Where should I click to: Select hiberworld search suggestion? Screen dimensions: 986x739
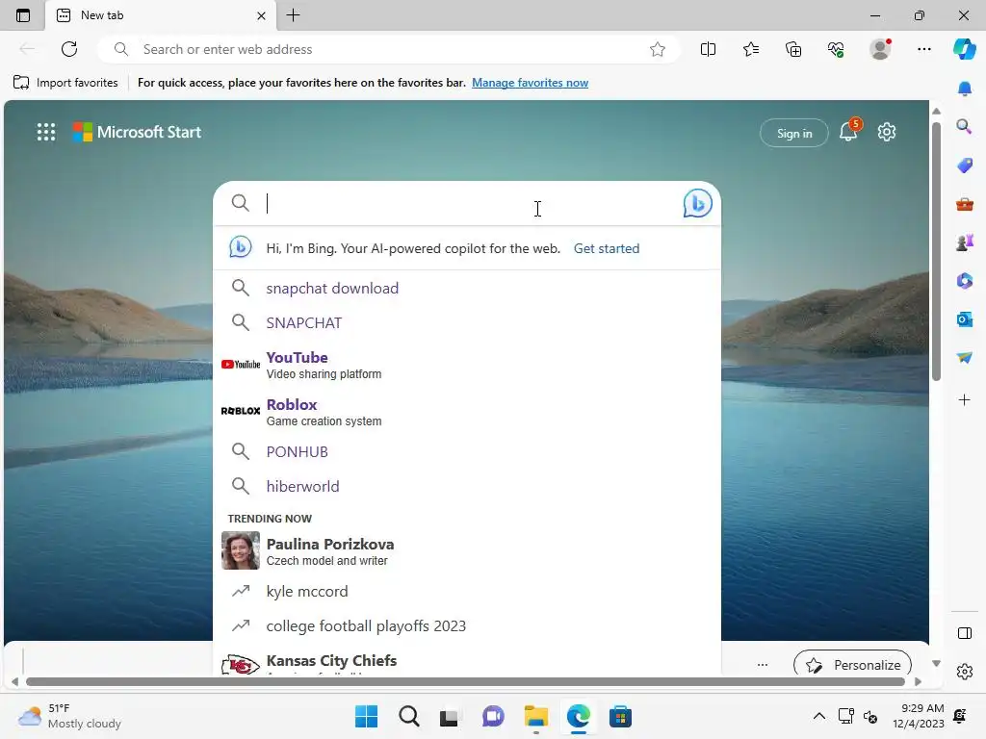click(x=467, y=486)
